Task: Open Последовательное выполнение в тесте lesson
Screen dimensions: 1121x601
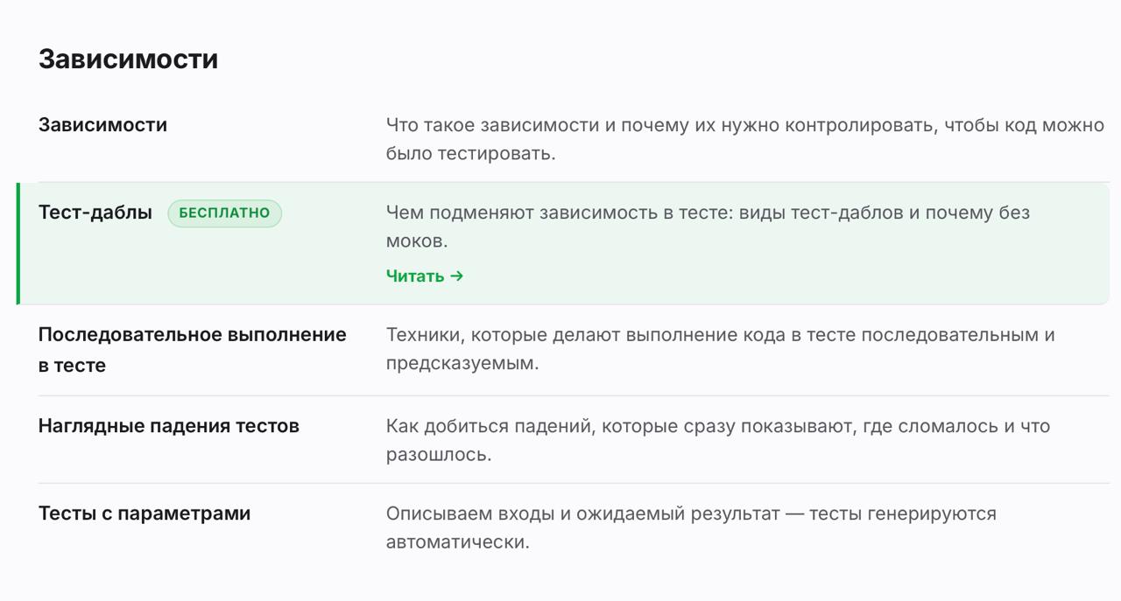Action: pyautogui.click(x=193, y=350)
